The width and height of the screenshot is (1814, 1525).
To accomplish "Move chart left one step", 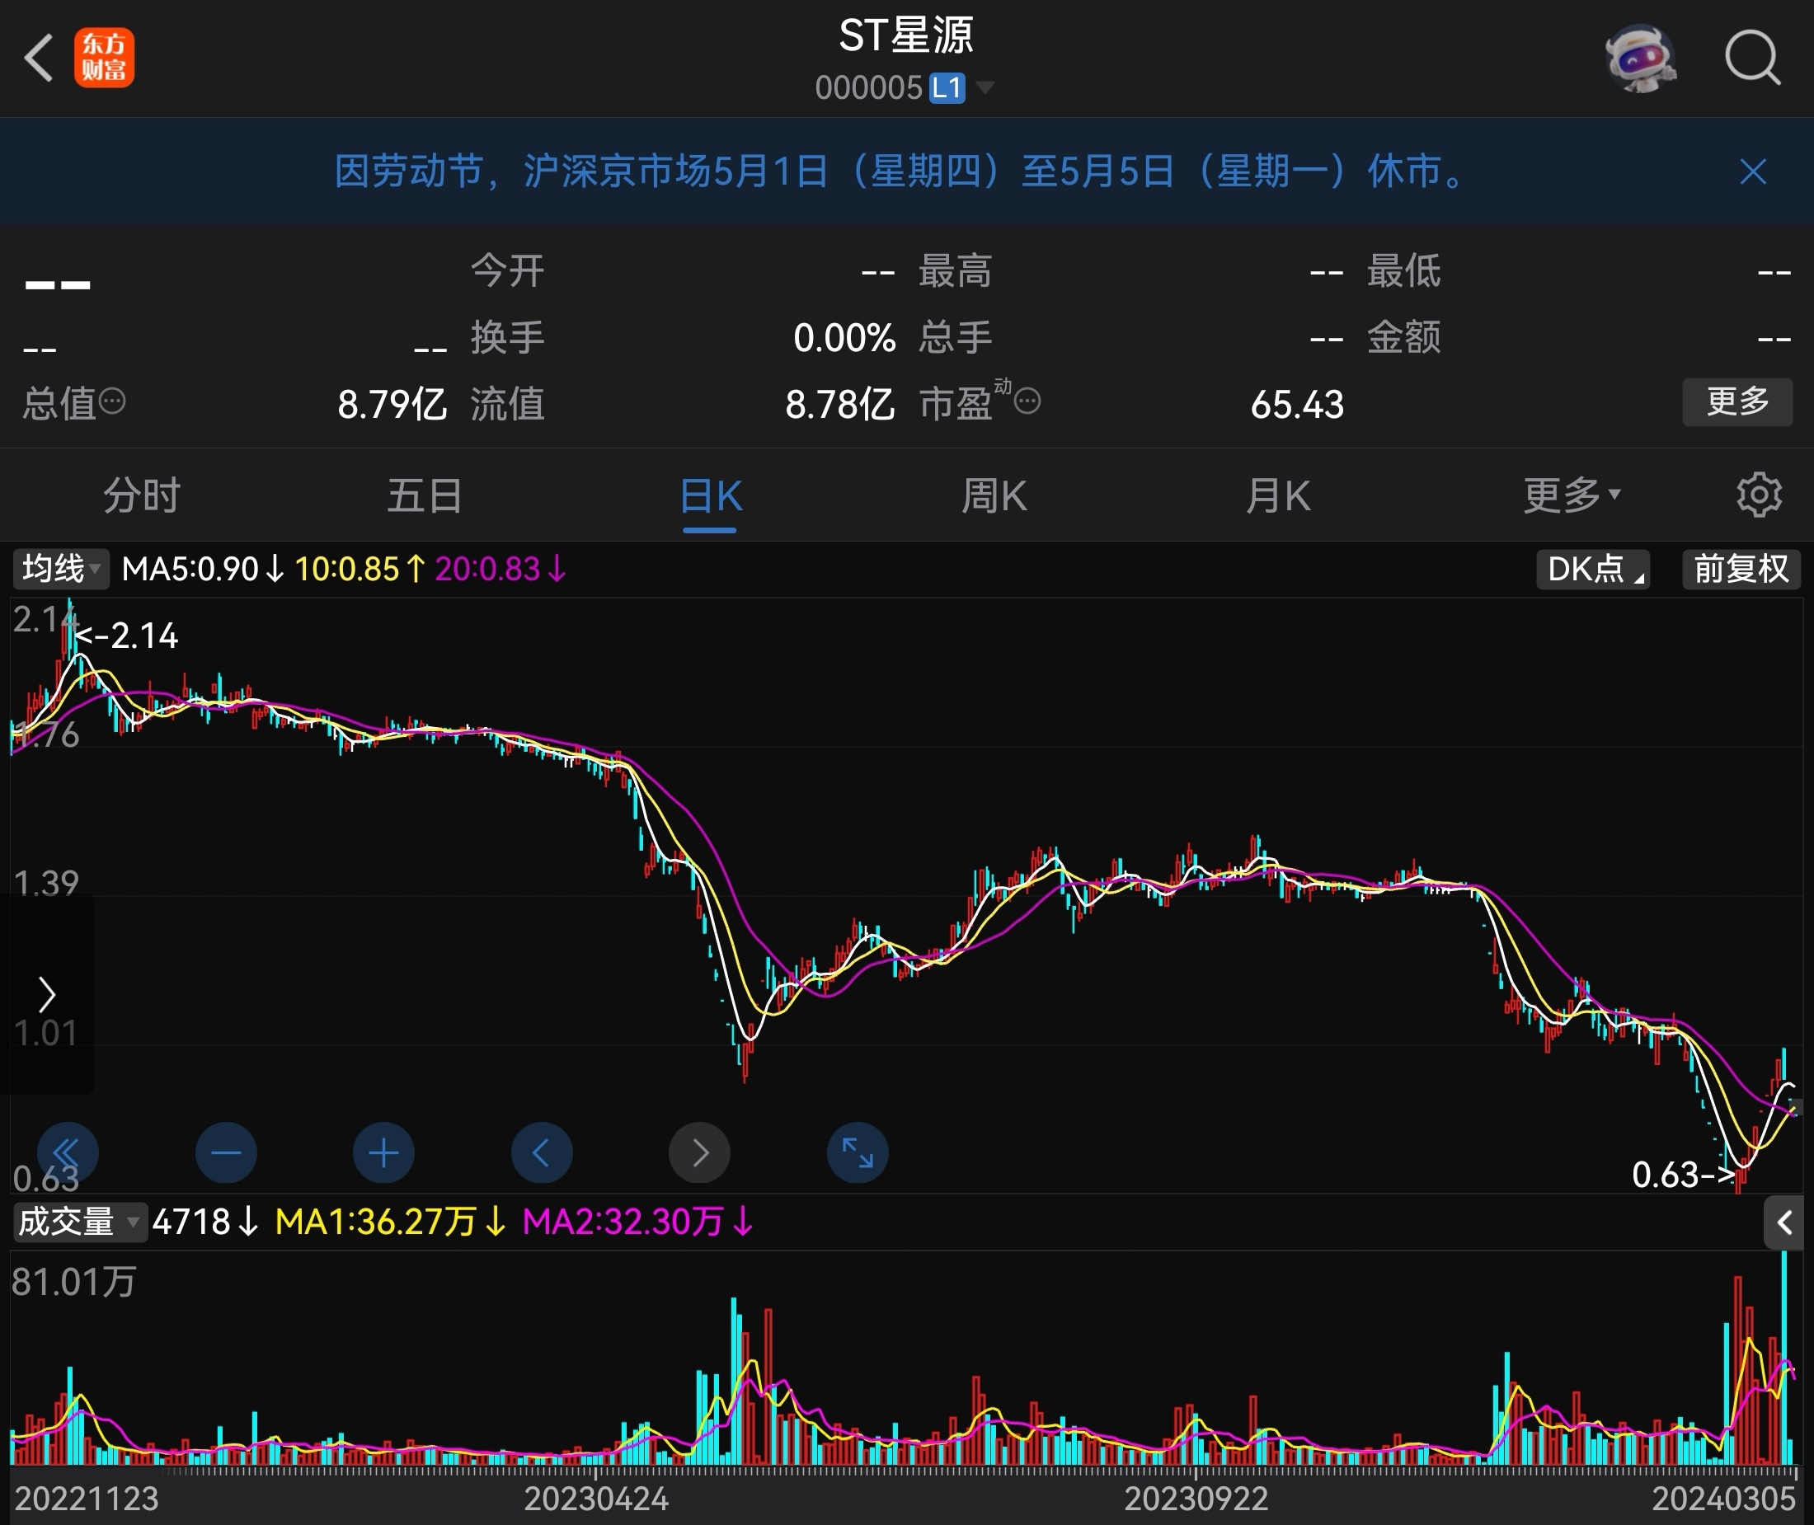I will click(541, 1152).
